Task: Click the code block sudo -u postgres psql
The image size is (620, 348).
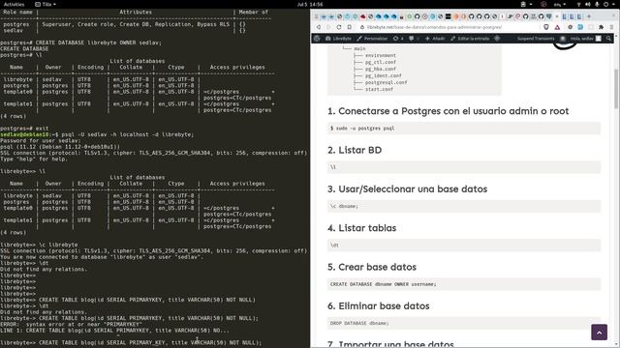Action: (464, 129)
